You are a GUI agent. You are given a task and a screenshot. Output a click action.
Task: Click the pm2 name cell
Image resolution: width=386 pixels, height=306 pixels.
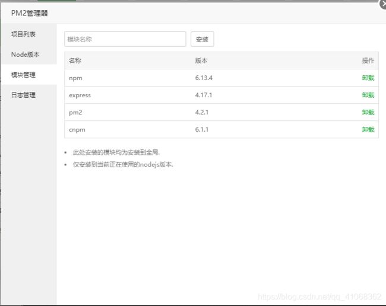click(x=75, y=112)
